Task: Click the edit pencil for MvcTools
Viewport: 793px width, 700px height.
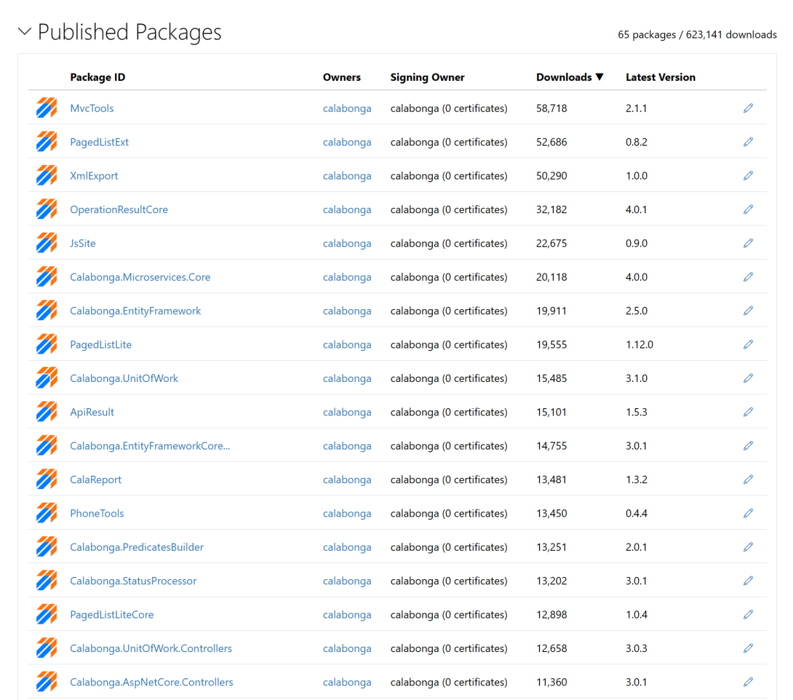Action: click(748, 108)
